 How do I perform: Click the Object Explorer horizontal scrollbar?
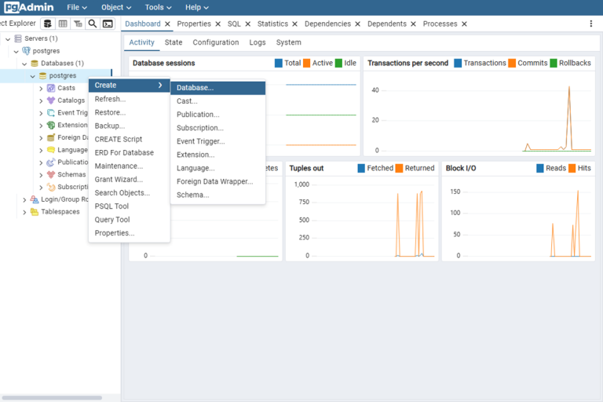tap(52, 398)
